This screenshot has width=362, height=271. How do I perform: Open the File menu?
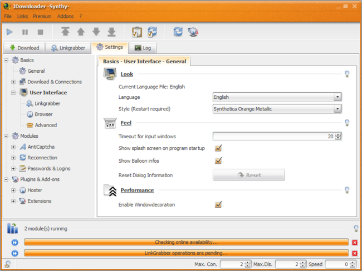8,16
